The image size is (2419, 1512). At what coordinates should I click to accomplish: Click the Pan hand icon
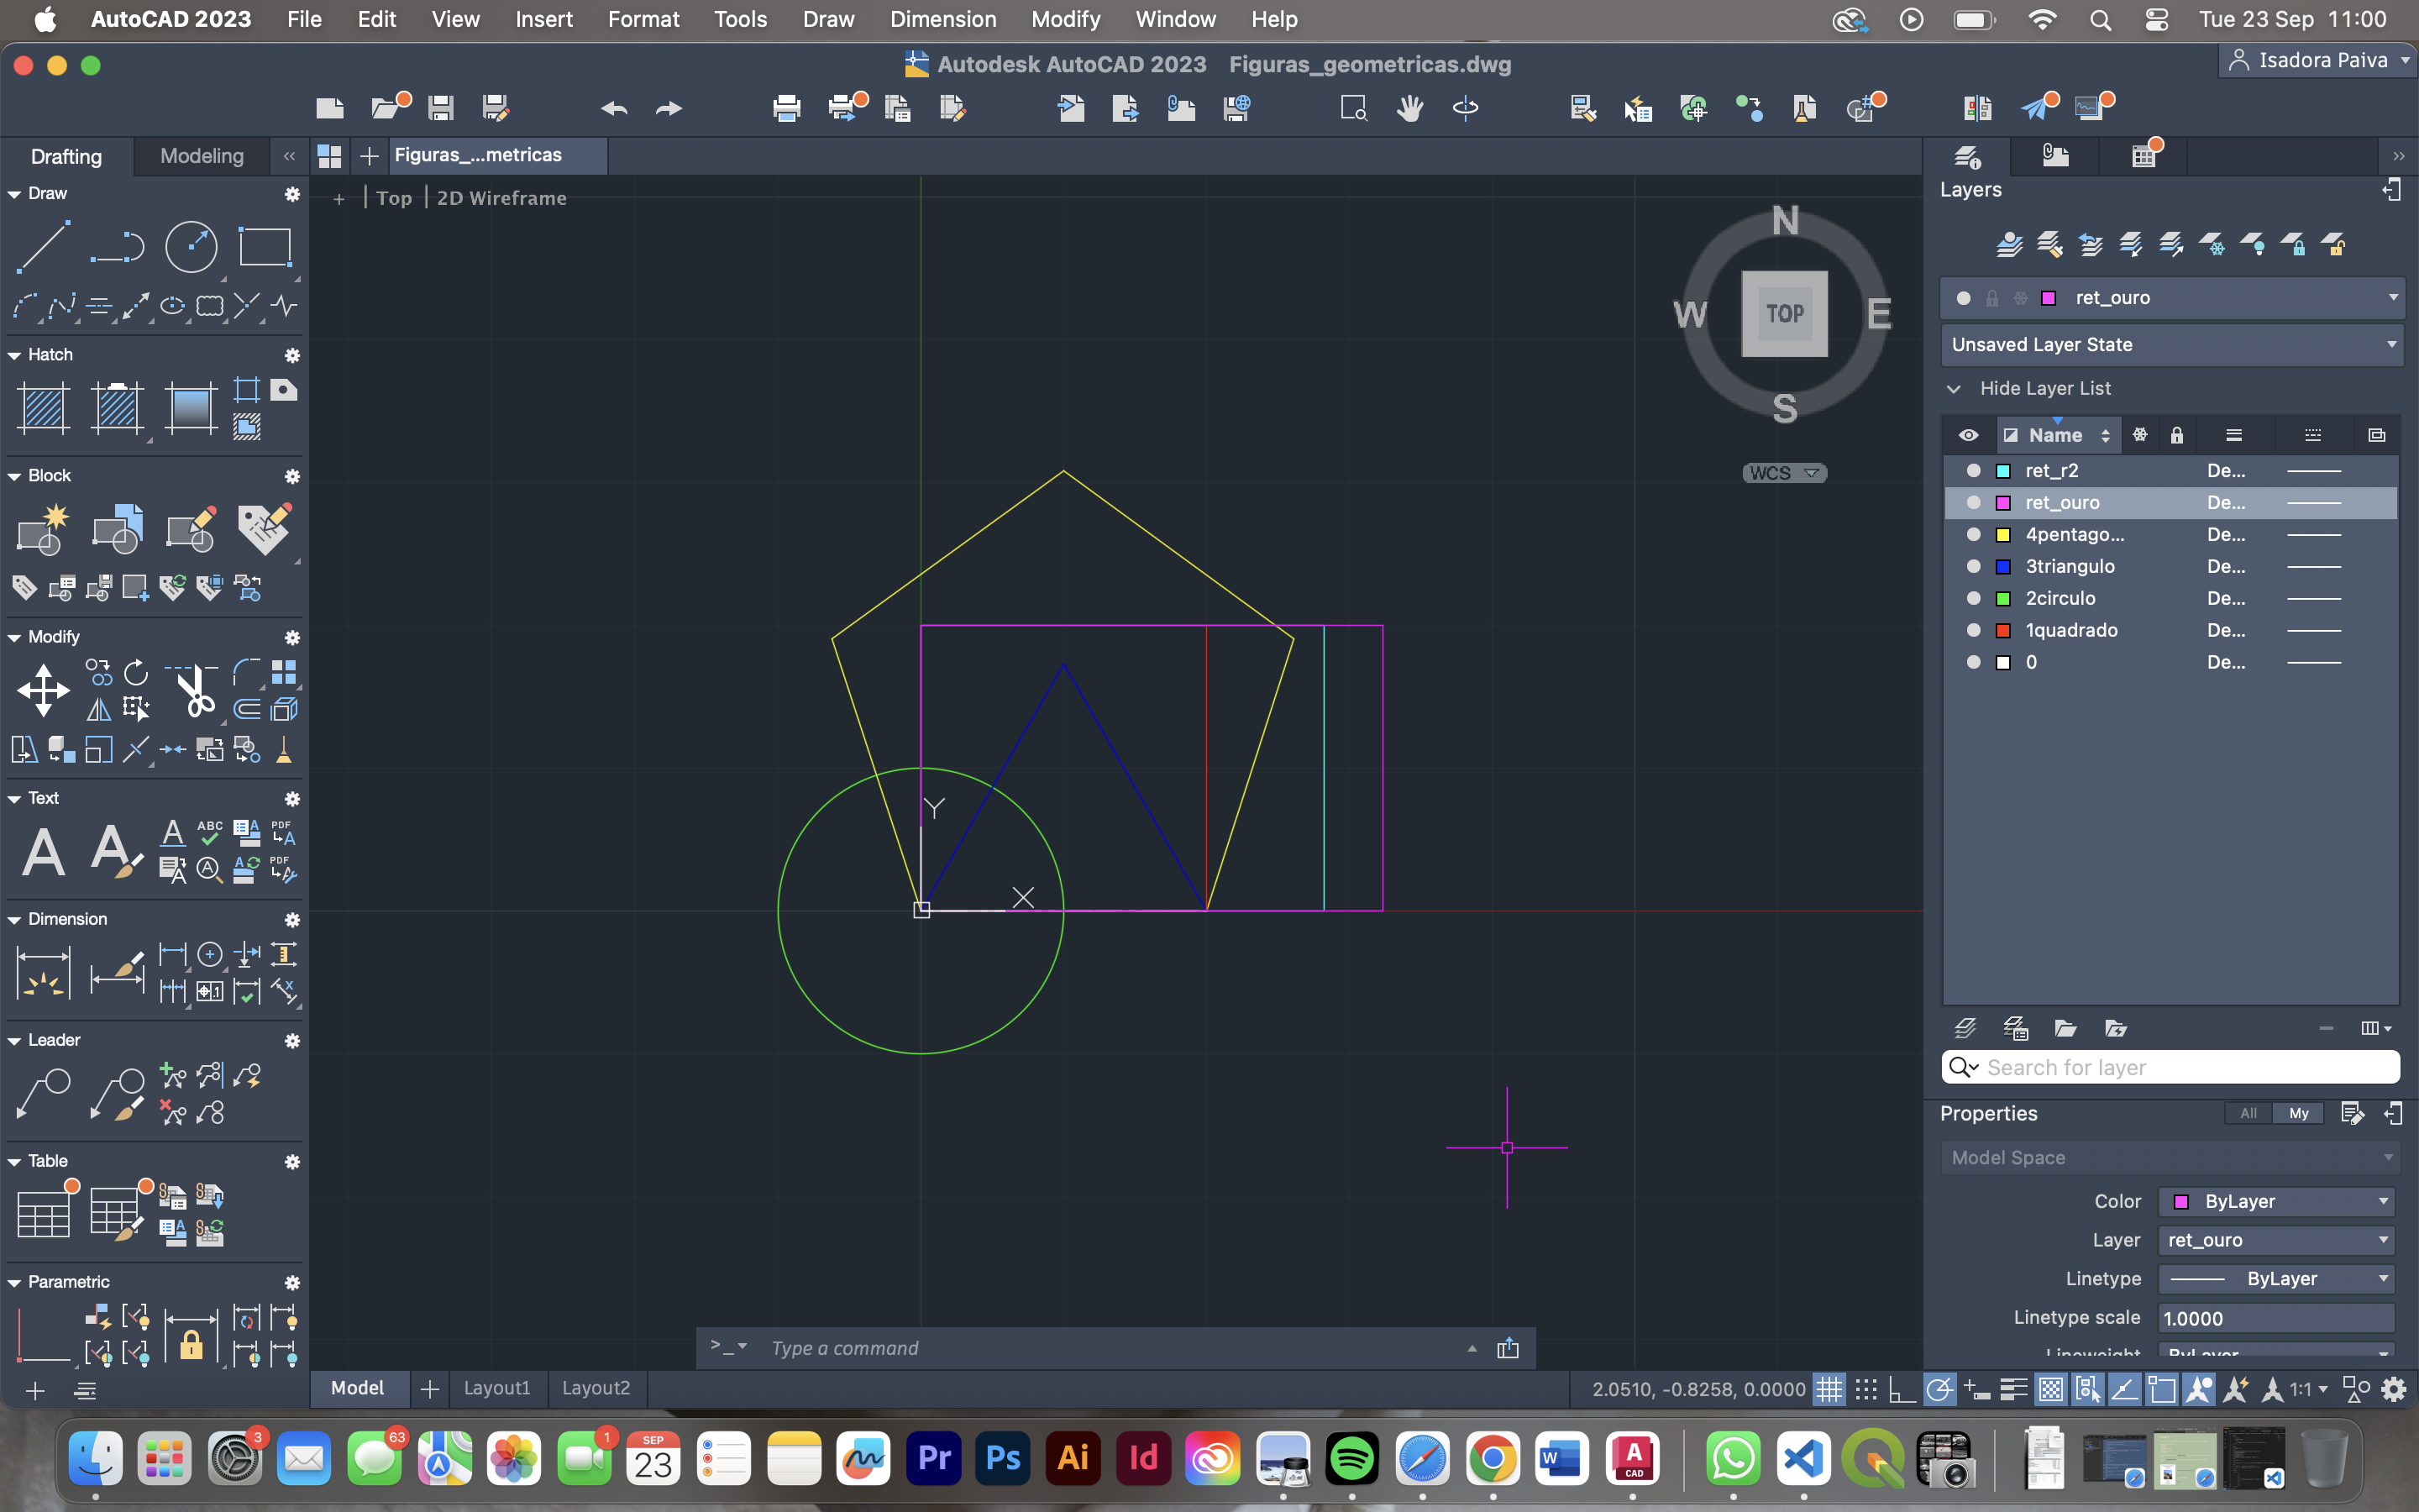click(x=1409, y=108)
